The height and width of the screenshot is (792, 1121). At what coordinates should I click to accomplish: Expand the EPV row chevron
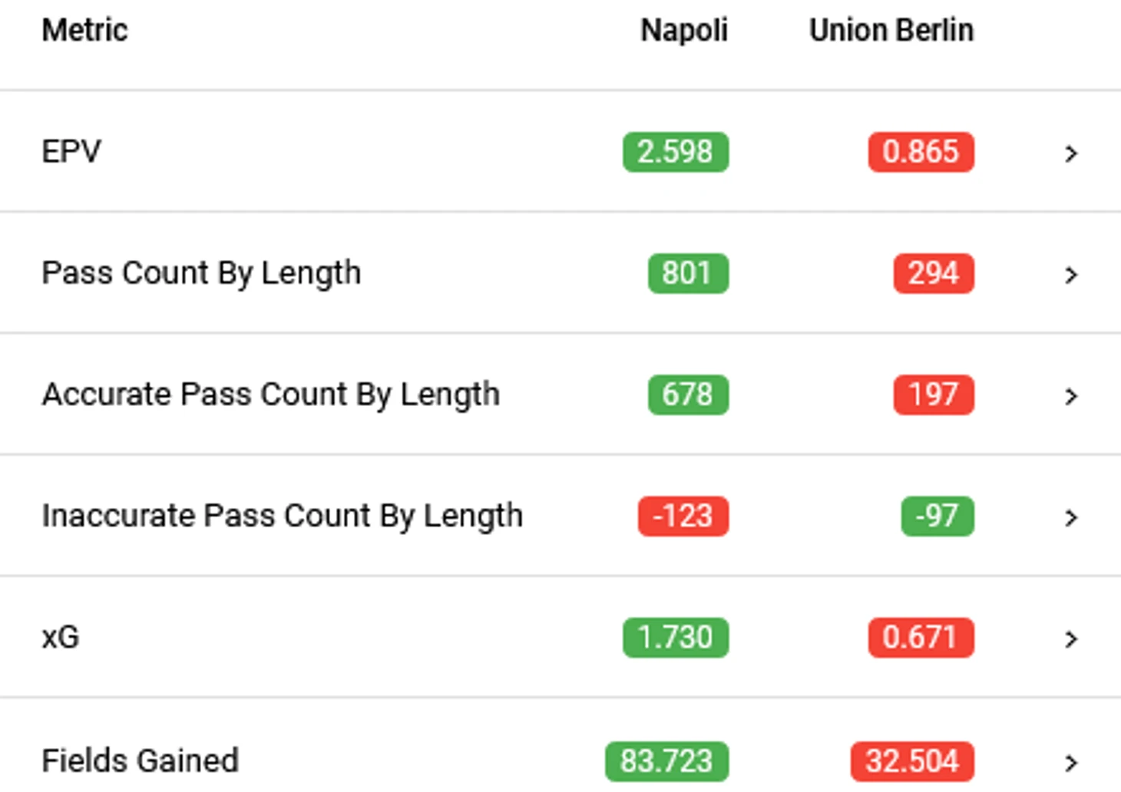1071,153
